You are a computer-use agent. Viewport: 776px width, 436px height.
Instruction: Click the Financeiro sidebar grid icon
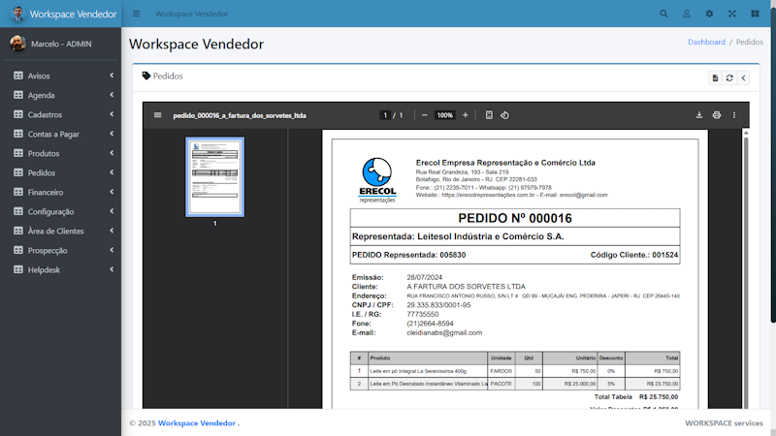coord(18,192)
